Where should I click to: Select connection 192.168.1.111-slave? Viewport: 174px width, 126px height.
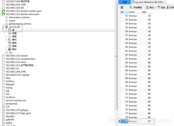(16, 62)
